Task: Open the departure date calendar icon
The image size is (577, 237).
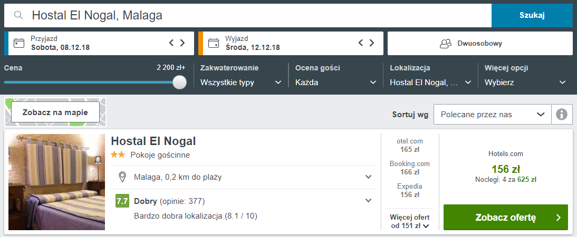Action: point(214,43)
